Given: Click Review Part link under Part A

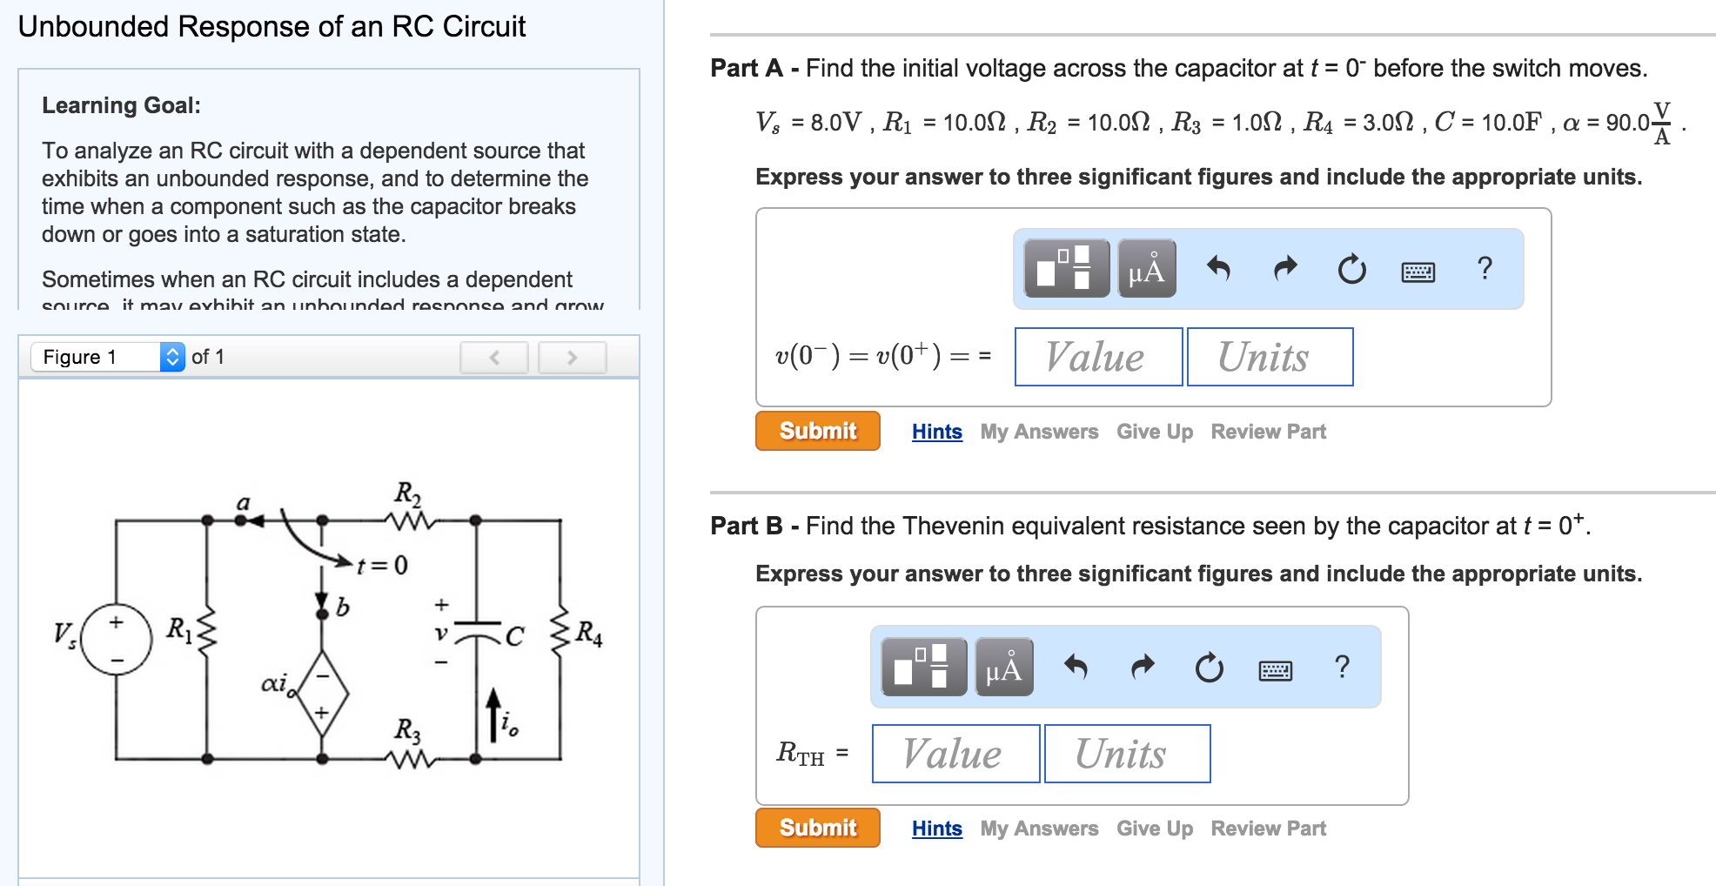Looking at the screenshot, I should click(x=1268, y=432).
